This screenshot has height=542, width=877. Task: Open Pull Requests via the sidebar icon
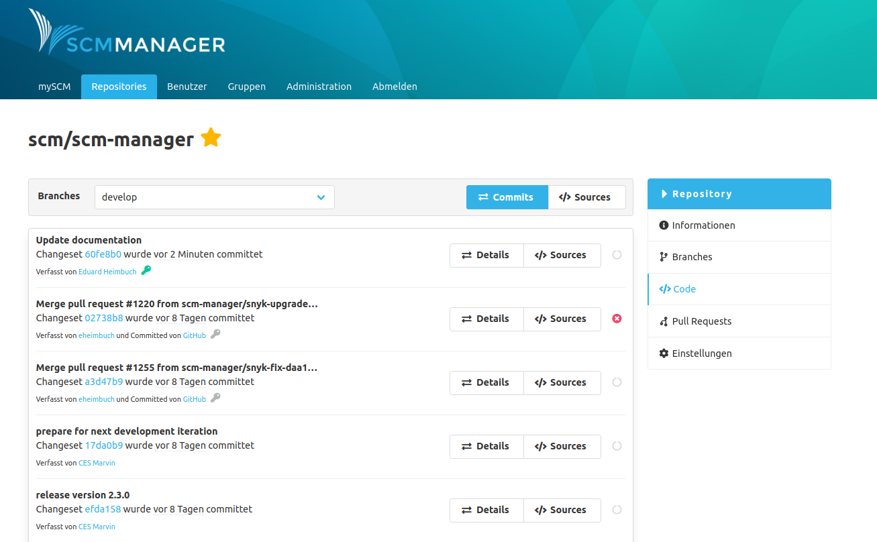(x=663, y=321)
